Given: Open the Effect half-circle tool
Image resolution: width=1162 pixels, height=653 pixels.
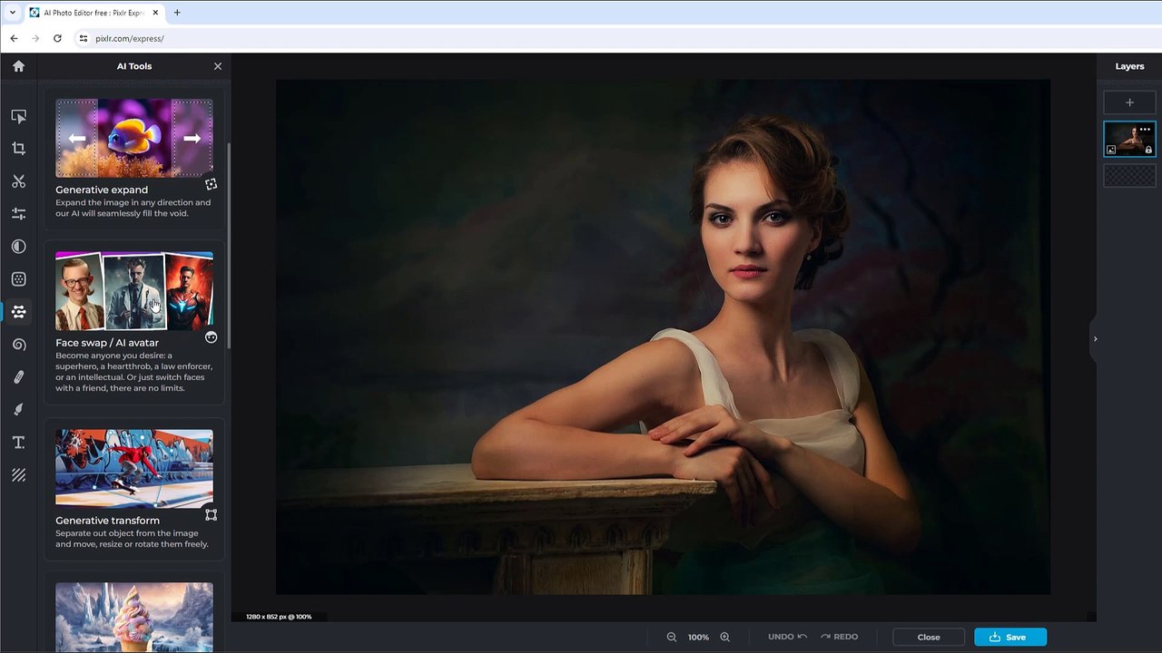Looking at the screenshot, I should click(x=18, y=247).
